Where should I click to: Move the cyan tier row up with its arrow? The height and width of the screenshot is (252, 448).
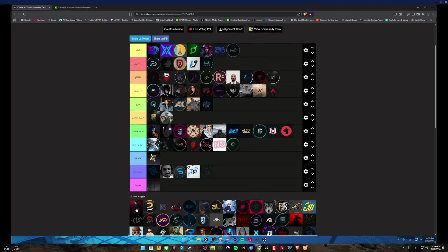312,142
